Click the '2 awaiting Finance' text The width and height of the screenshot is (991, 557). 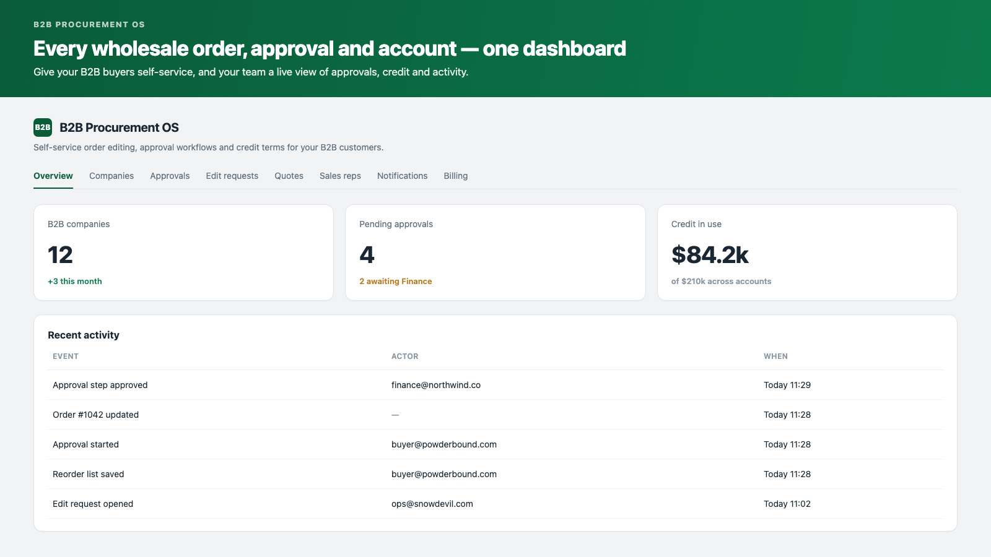[396, 281]
